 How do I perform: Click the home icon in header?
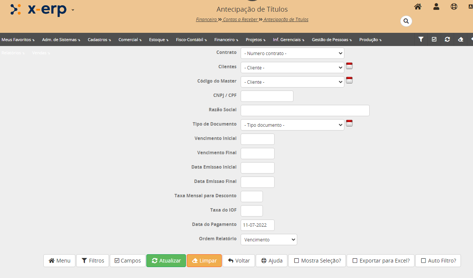point(418,6)
